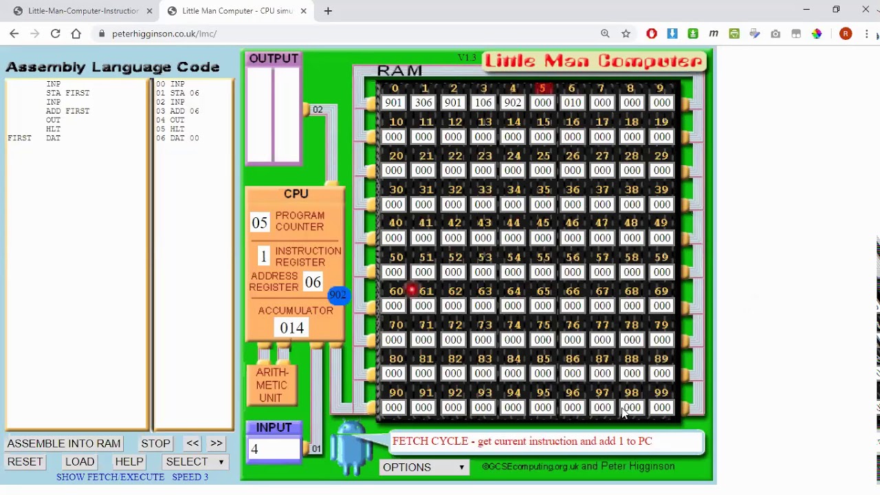The image size is (880, 495).
Task: Click the browser zoom magnifier icon
Action: point(605,34)
